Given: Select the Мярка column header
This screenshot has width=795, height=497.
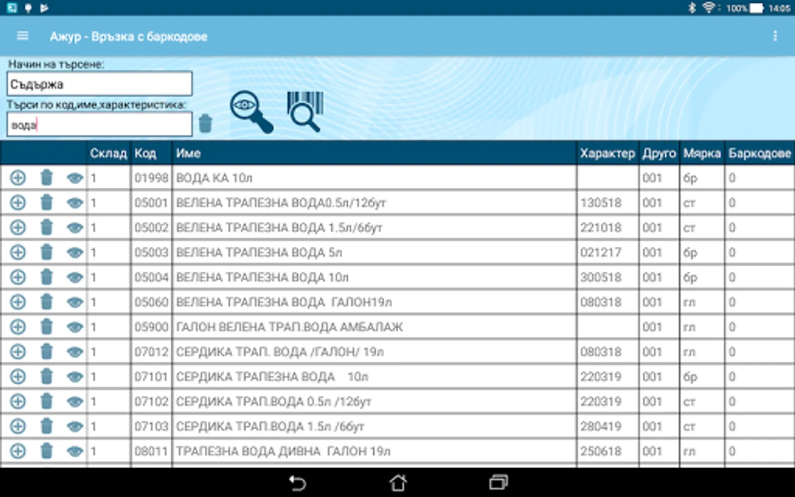Looking at the screenshot, I should (702, 154).
